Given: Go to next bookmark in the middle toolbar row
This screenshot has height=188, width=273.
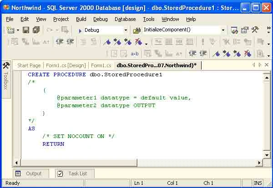Looking at the screenshot, I should point(117,42).
